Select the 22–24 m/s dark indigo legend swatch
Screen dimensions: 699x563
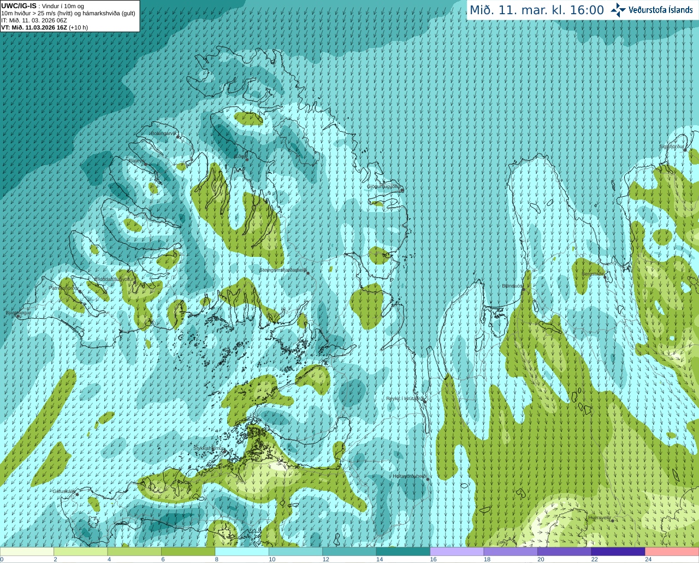click(x=618, y=552)
